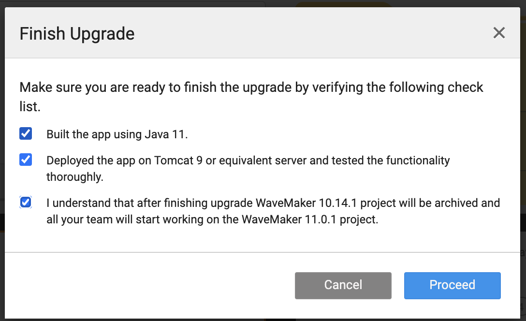Click the word 'thoroughly.' in the Tomcat item
Screen dimensions: 526x321
(75, 177)
